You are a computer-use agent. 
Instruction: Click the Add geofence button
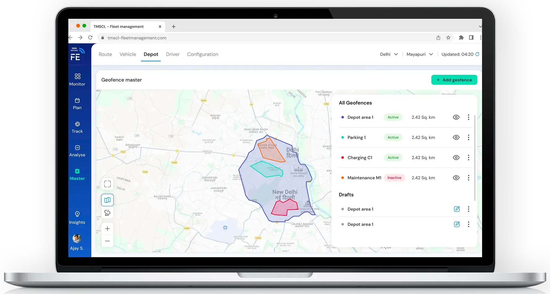click(x=454, y=80)
